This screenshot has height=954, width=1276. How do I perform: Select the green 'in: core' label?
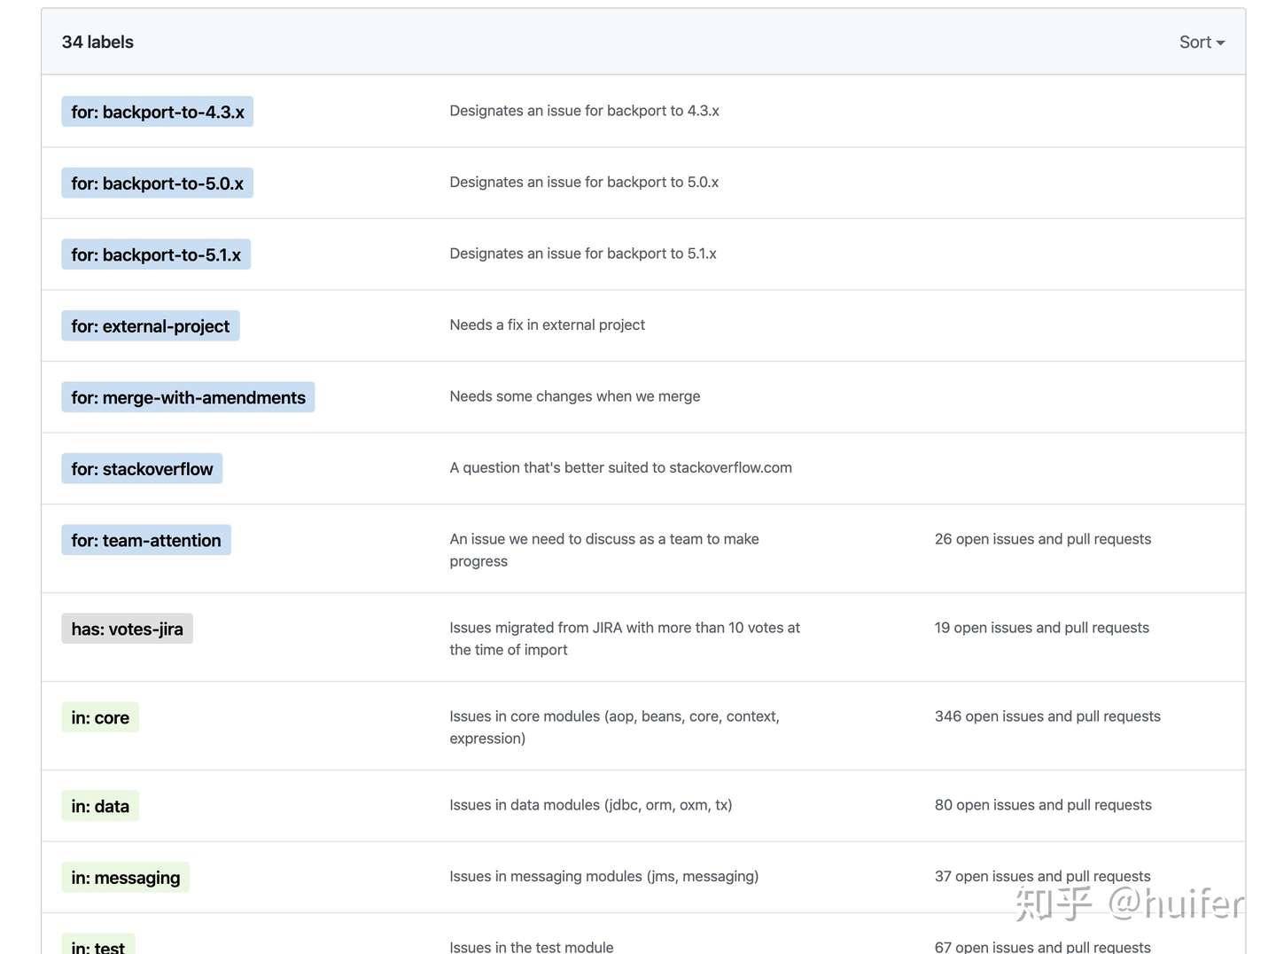coord(100,717)
